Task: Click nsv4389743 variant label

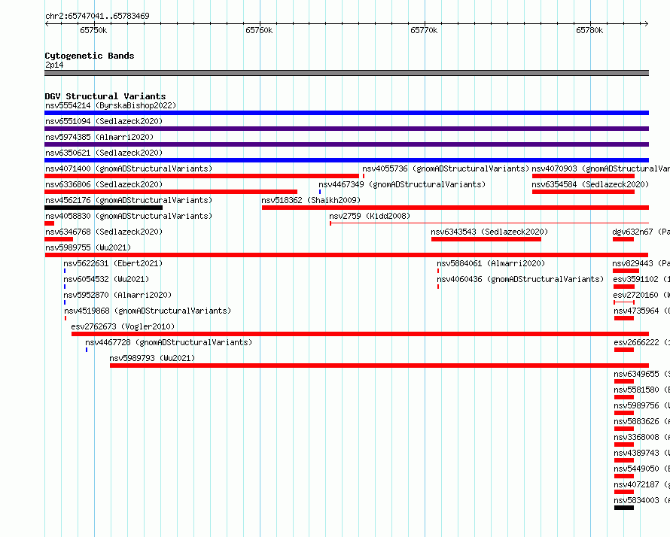Action: pos(642,453)
